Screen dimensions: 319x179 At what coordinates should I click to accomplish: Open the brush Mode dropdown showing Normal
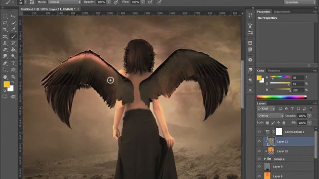pos(64,2)
